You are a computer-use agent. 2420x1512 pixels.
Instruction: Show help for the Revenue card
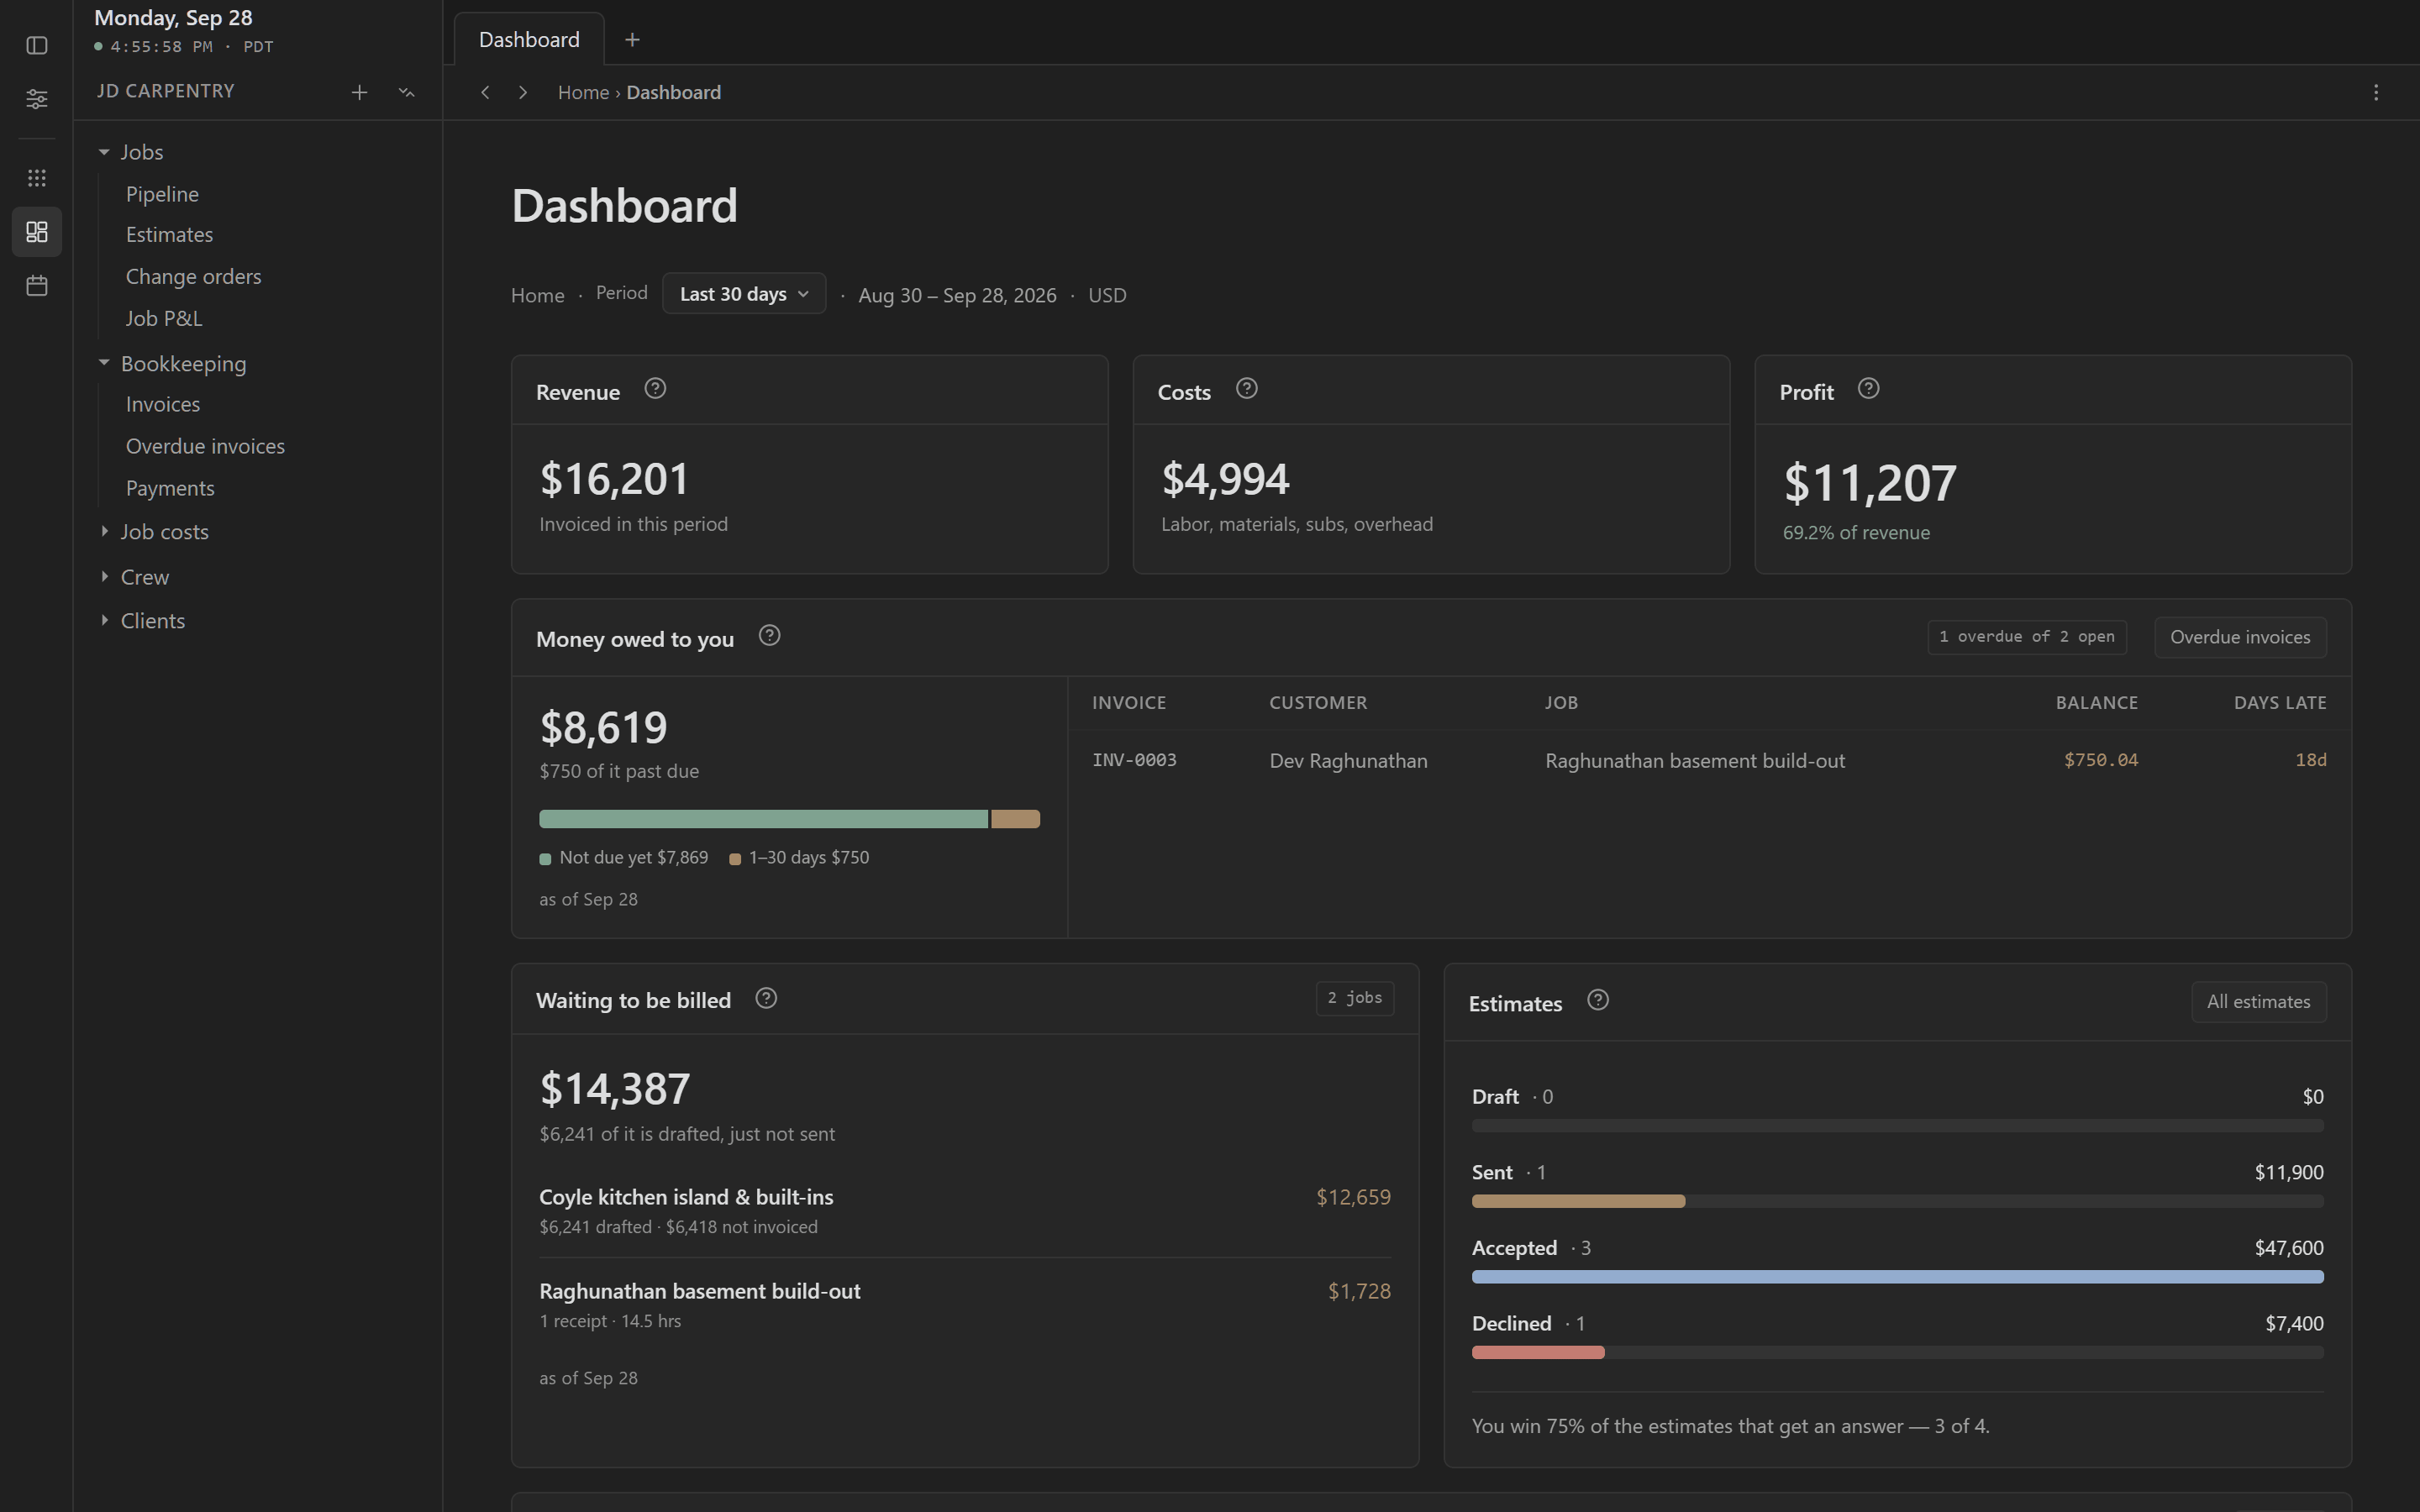click(655, 389)
